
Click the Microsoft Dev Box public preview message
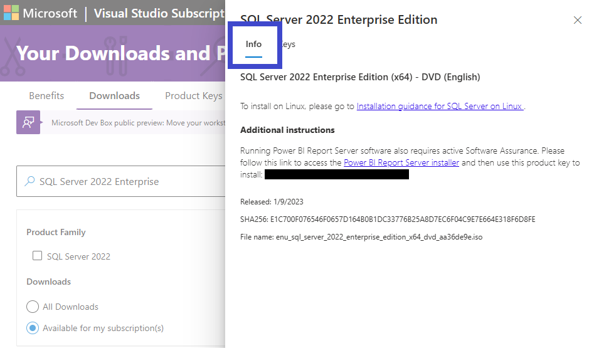tap(138, 123)
